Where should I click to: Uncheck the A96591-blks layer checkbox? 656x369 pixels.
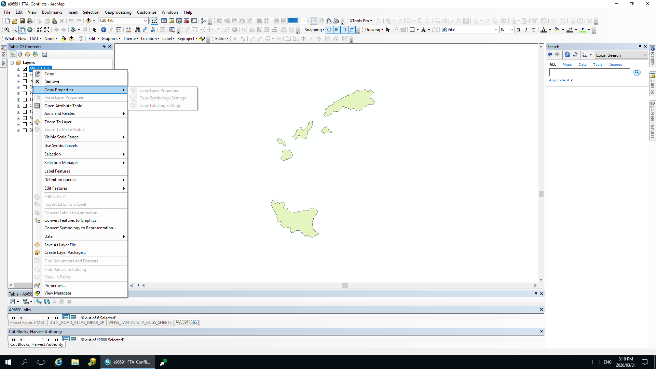(25, 69)
